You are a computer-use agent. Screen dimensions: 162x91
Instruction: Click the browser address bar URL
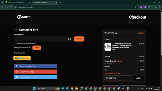tap(26, 7)
